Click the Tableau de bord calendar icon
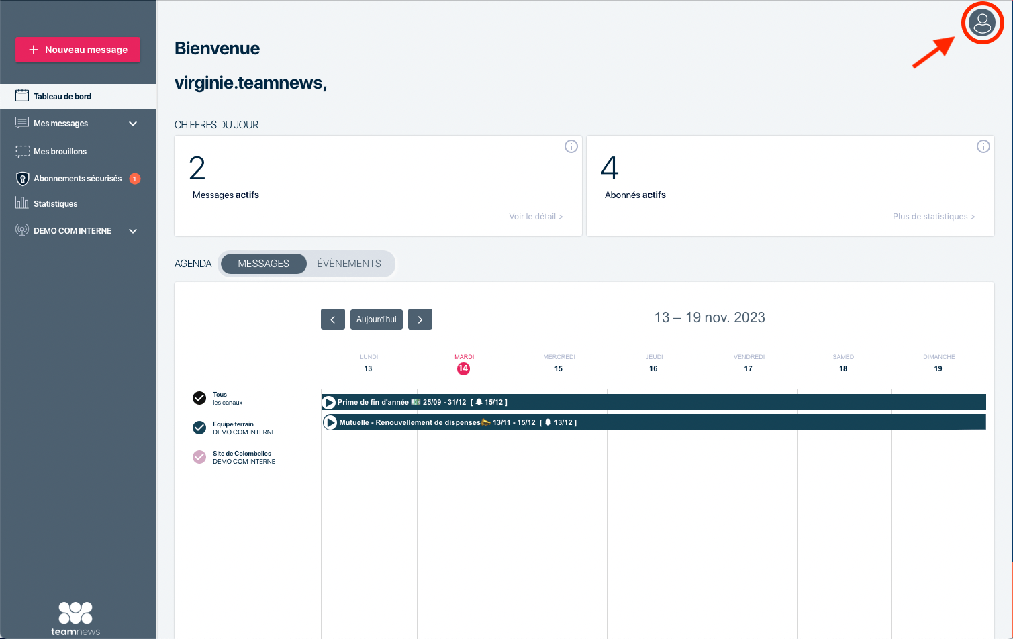The height and width of the screenshot is (639, 1013). pos(22,96)
